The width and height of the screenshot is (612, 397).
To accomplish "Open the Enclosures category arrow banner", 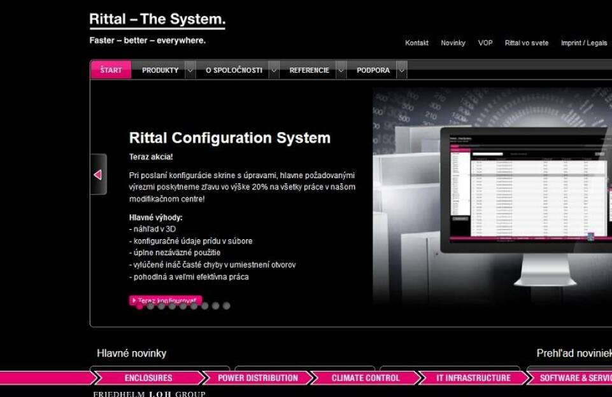I will point(148,378).
